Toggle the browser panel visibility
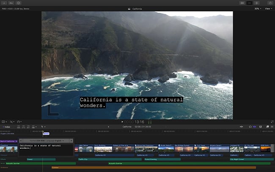 (242, 3)
